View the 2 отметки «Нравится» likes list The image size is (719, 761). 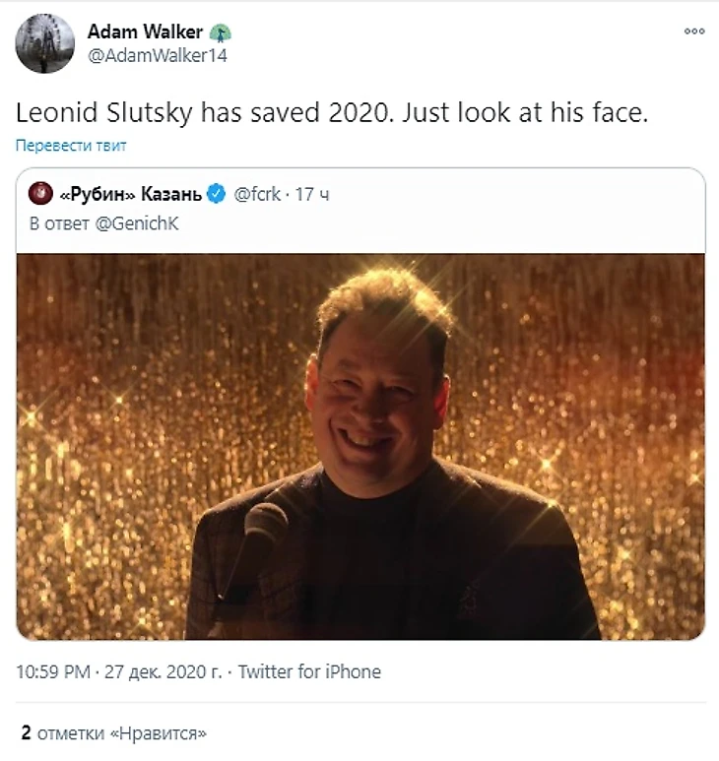113,733
